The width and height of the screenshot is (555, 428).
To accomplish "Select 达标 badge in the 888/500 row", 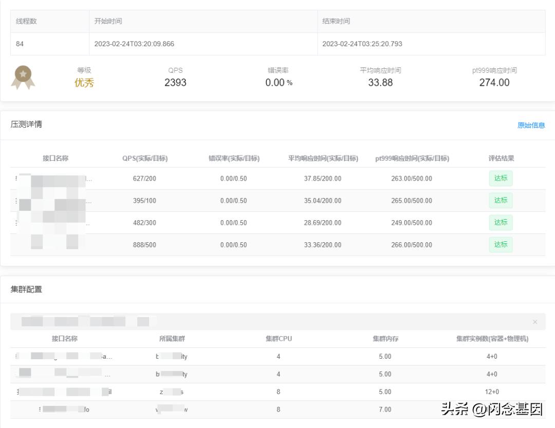I will point(501,245).
